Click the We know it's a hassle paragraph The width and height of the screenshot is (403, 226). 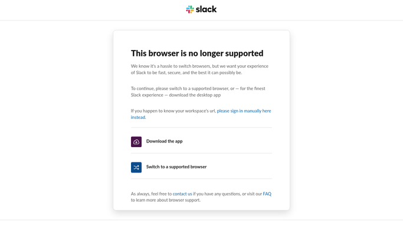click(199, 69)
